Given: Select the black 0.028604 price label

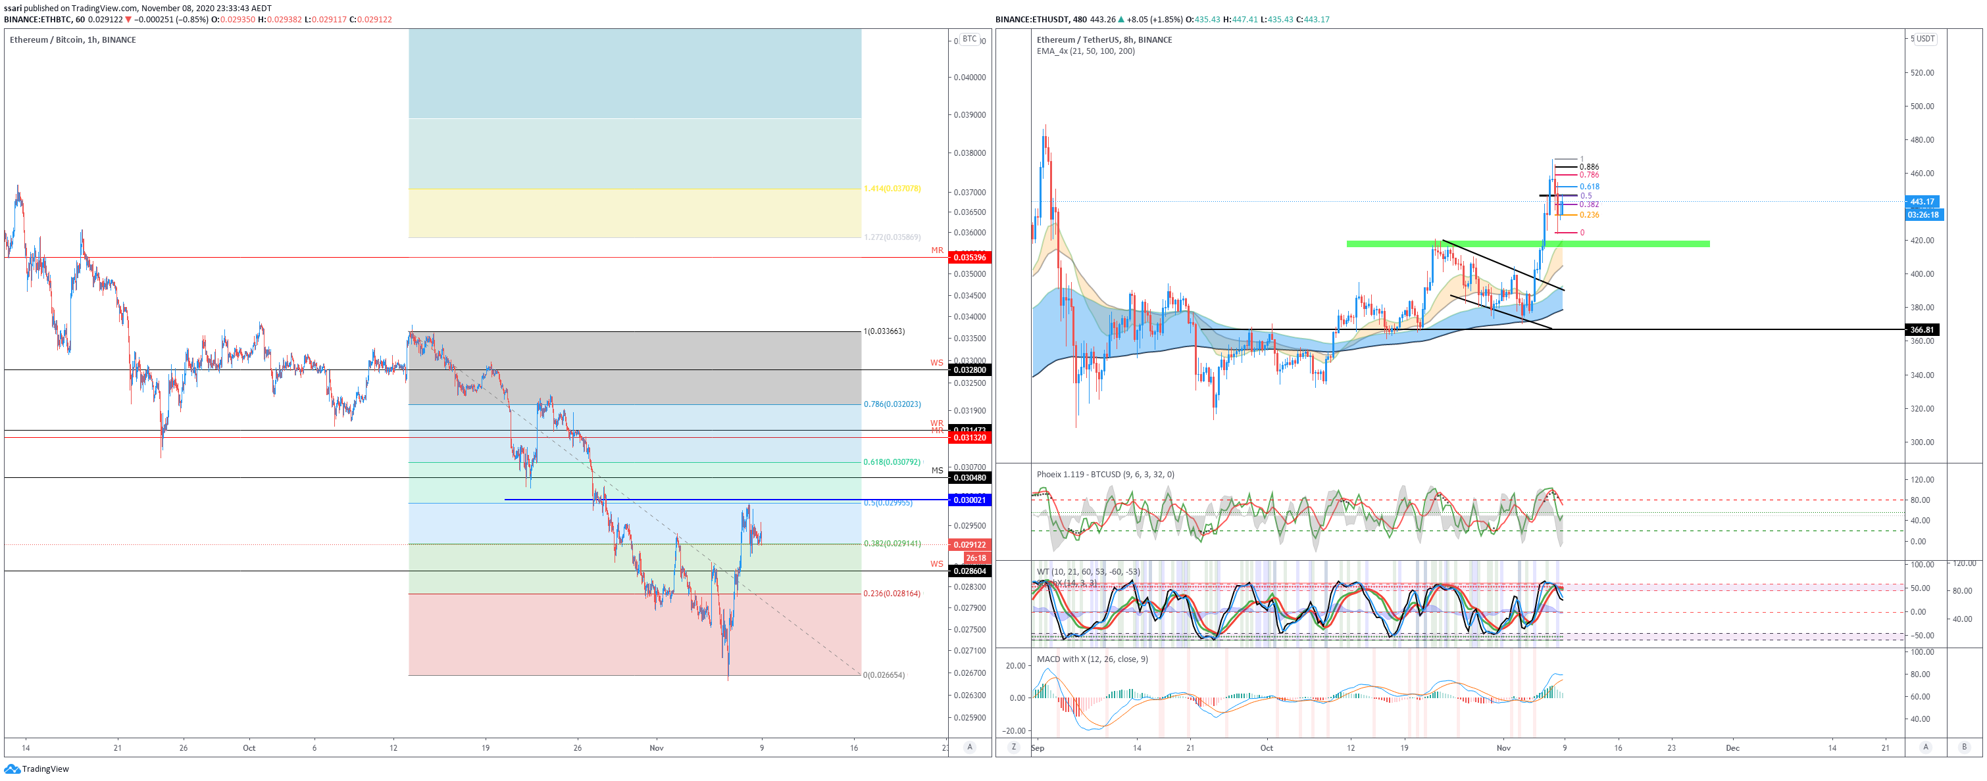Looking at the screenshot, I should [x=970, y=571].
